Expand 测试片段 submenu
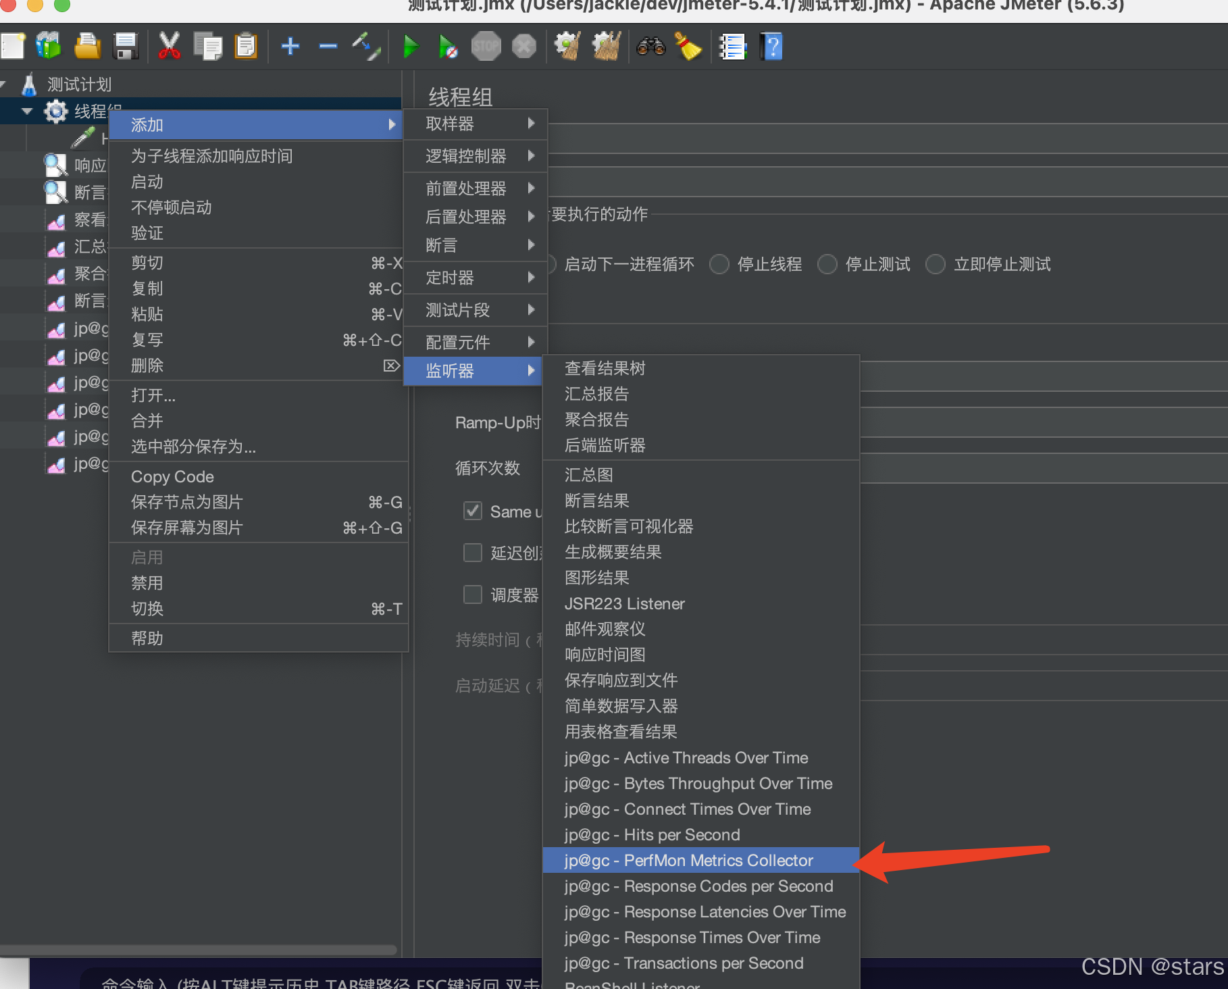 pos(476,309)
